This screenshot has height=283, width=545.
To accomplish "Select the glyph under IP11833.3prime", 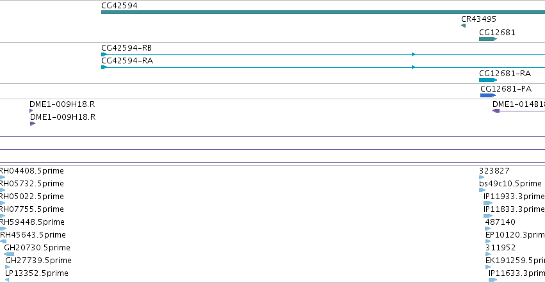I will (488, 216).
